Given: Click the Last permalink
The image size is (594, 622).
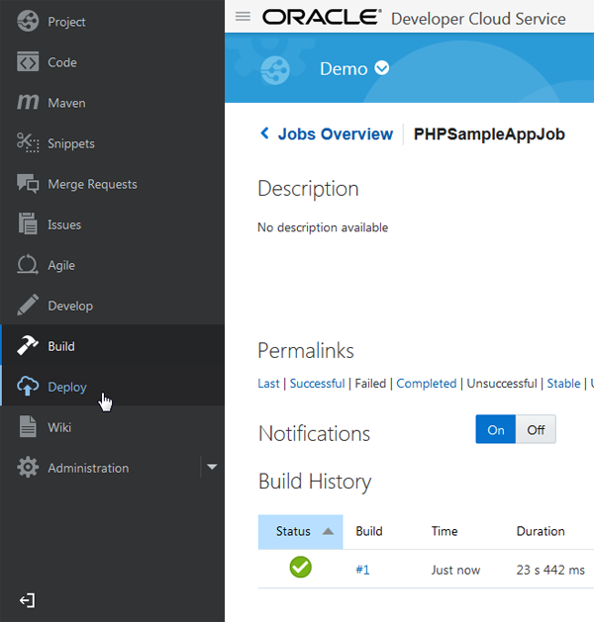Looking at the screenshot, I should point(268,384).
